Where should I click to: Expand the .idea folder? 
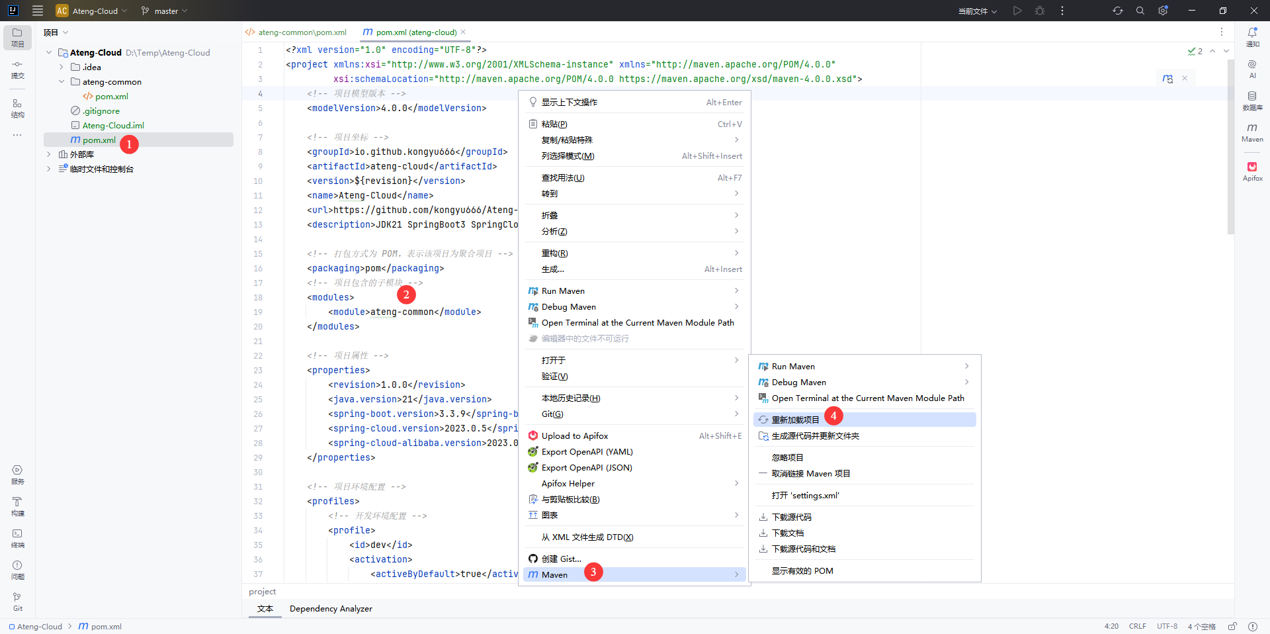point(62,67)
